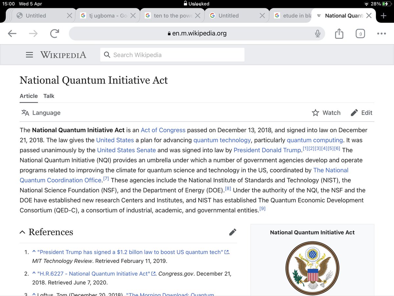
Task: Open the quantum technology link
Action: pos(222,140)
